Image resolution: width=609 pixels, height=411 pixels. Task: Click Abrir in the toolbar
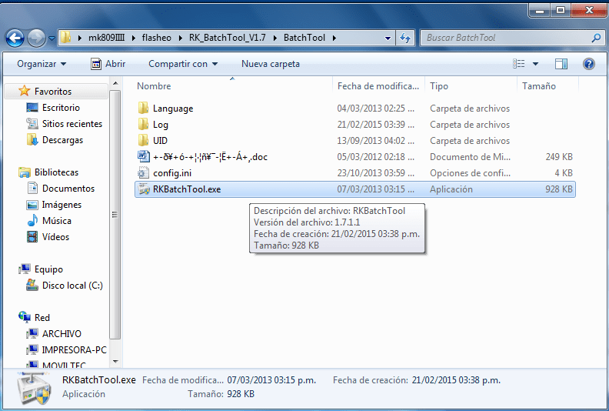[x=108, y=64]
